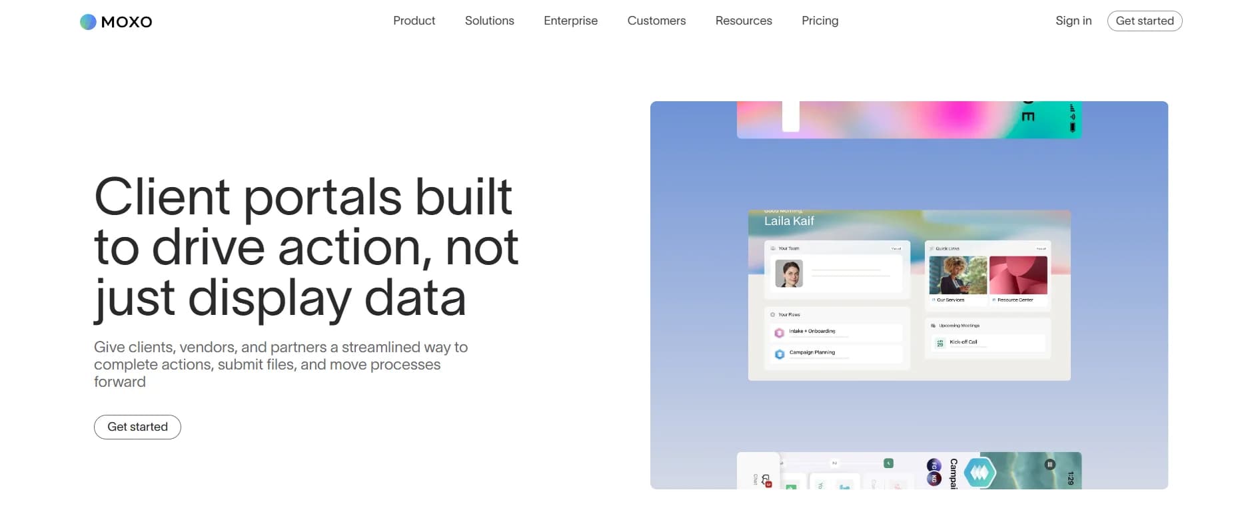The height and width of the screenshot is (514, 1260).
Task: Click the Kick-off Call calendar date icon
Action: pyautogui.click(x=940, y=343)
